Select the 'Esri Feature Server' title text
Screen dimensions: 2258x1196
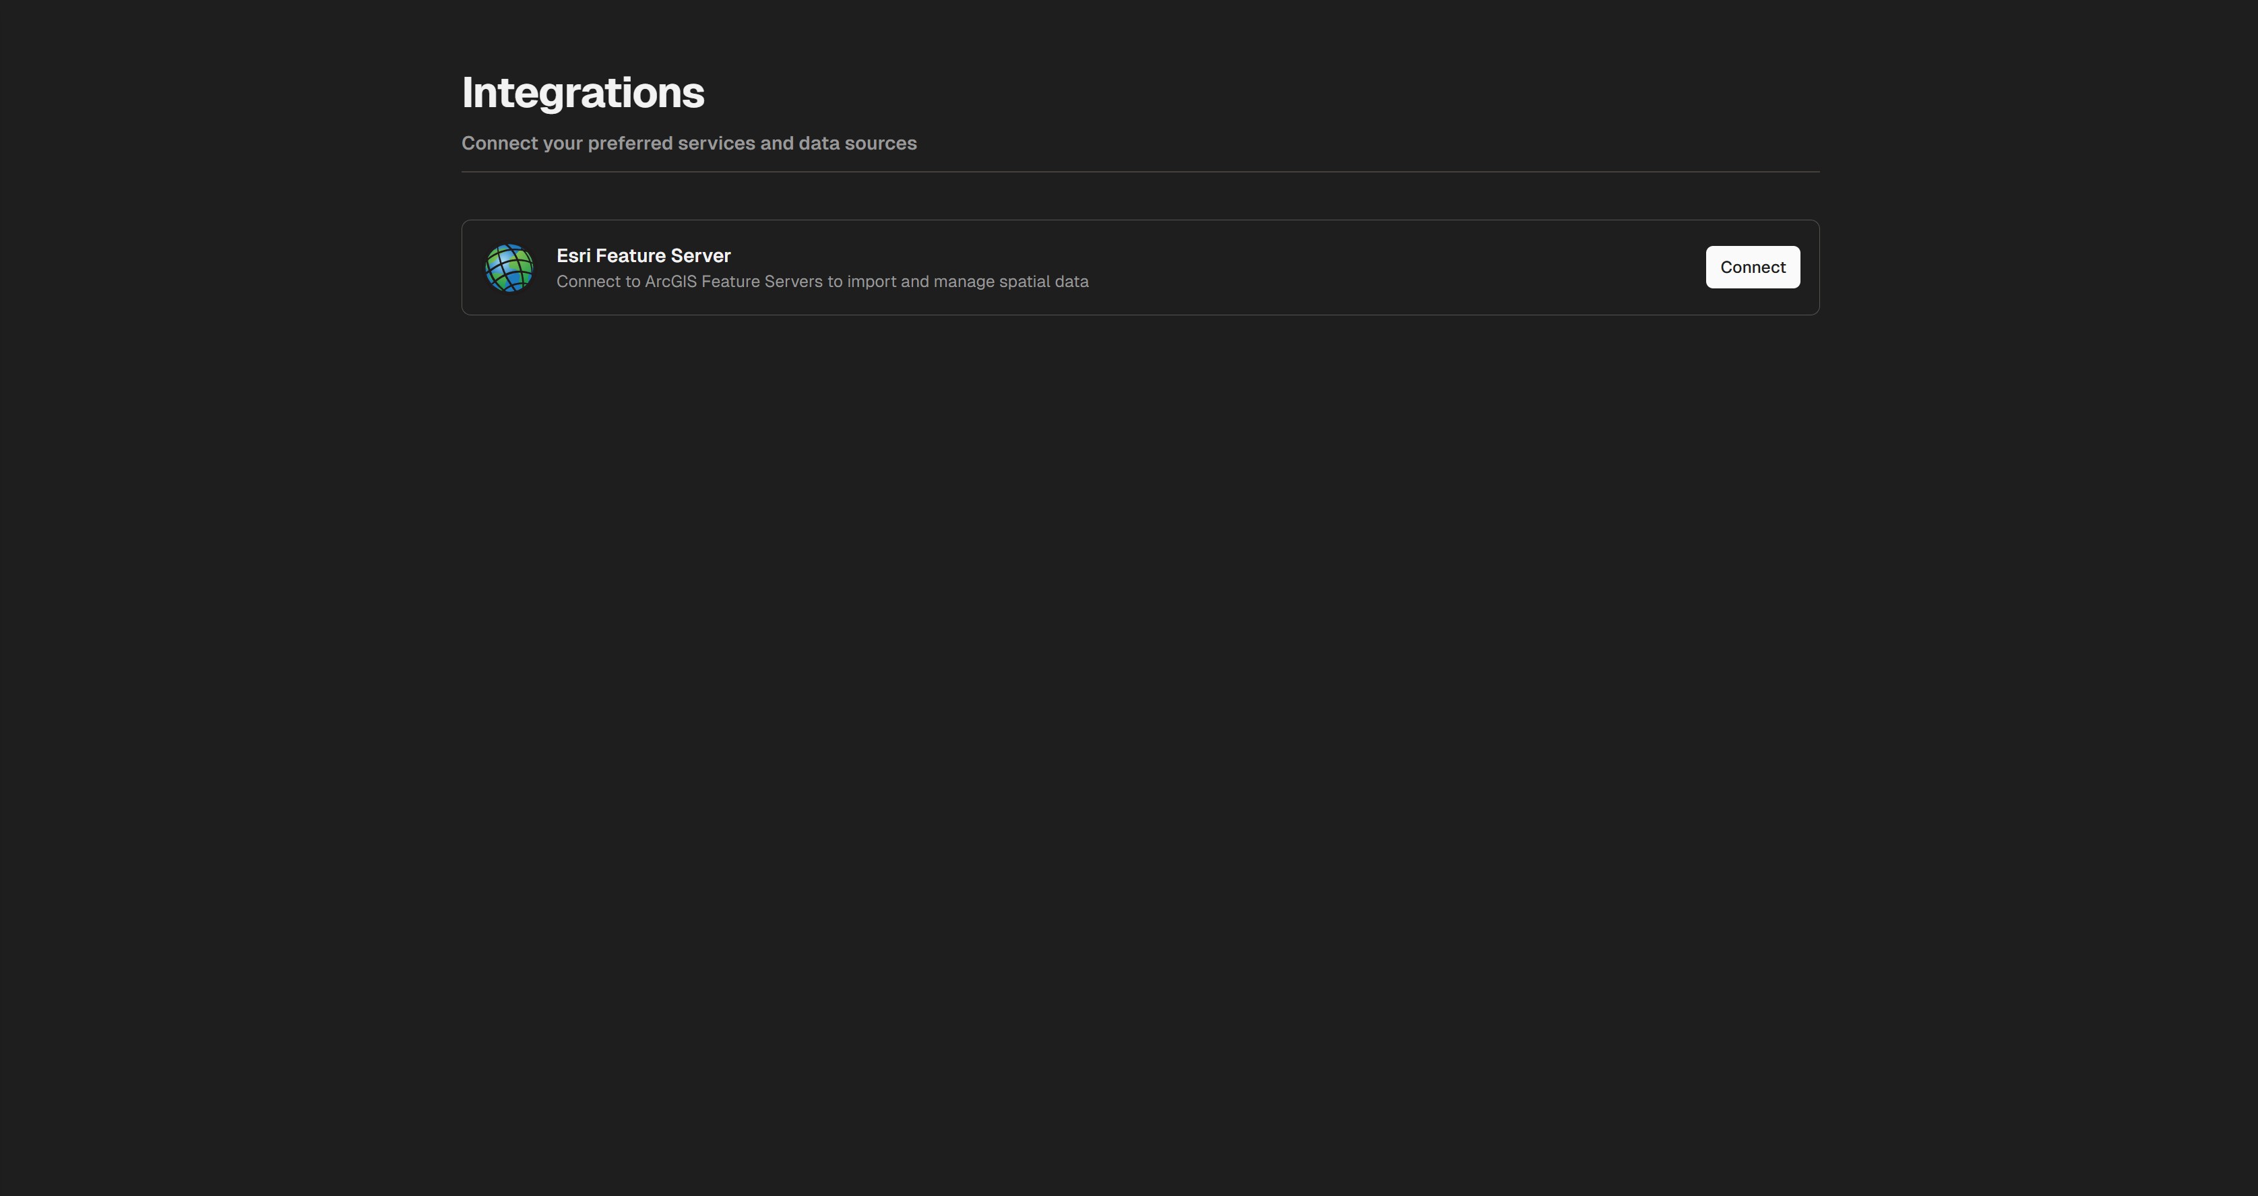[x=644, y=256]
